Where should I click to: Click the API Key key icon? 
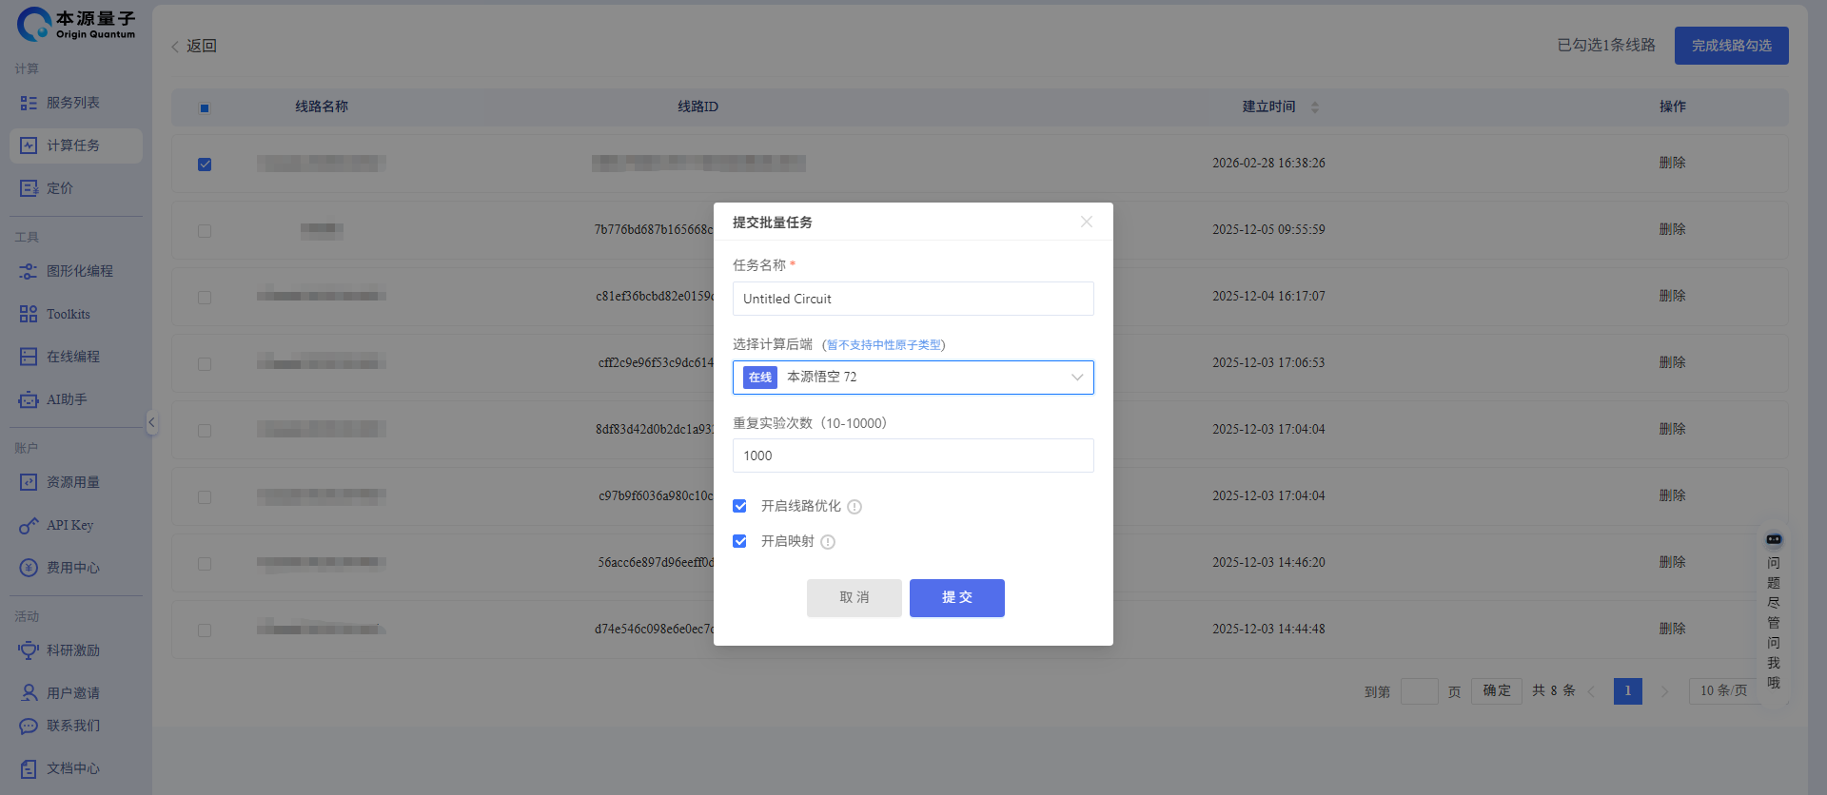tap(29, 526)
